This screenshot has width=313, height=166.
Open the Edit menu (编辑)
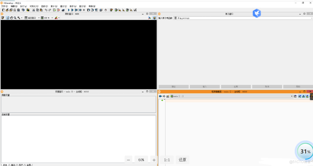(14, 6)
